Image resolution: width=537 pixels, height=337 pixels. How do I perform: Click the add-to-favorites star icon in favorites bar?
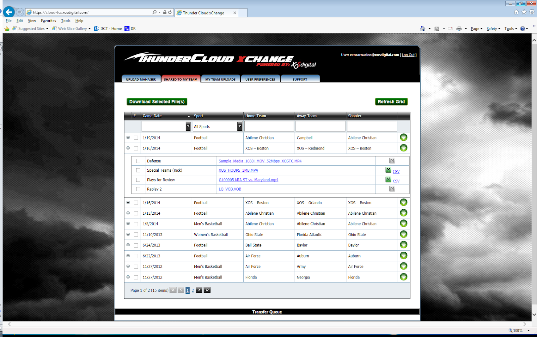coord(7,29)
